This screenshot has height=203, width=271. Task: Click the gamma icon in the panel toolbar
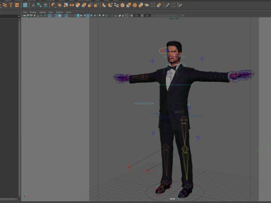[x=142, y=15]
